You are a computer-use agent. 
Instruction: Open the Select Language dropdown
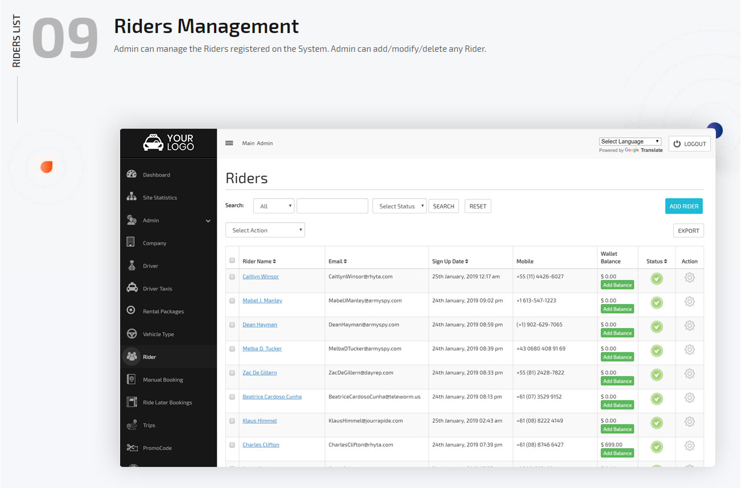630,141
